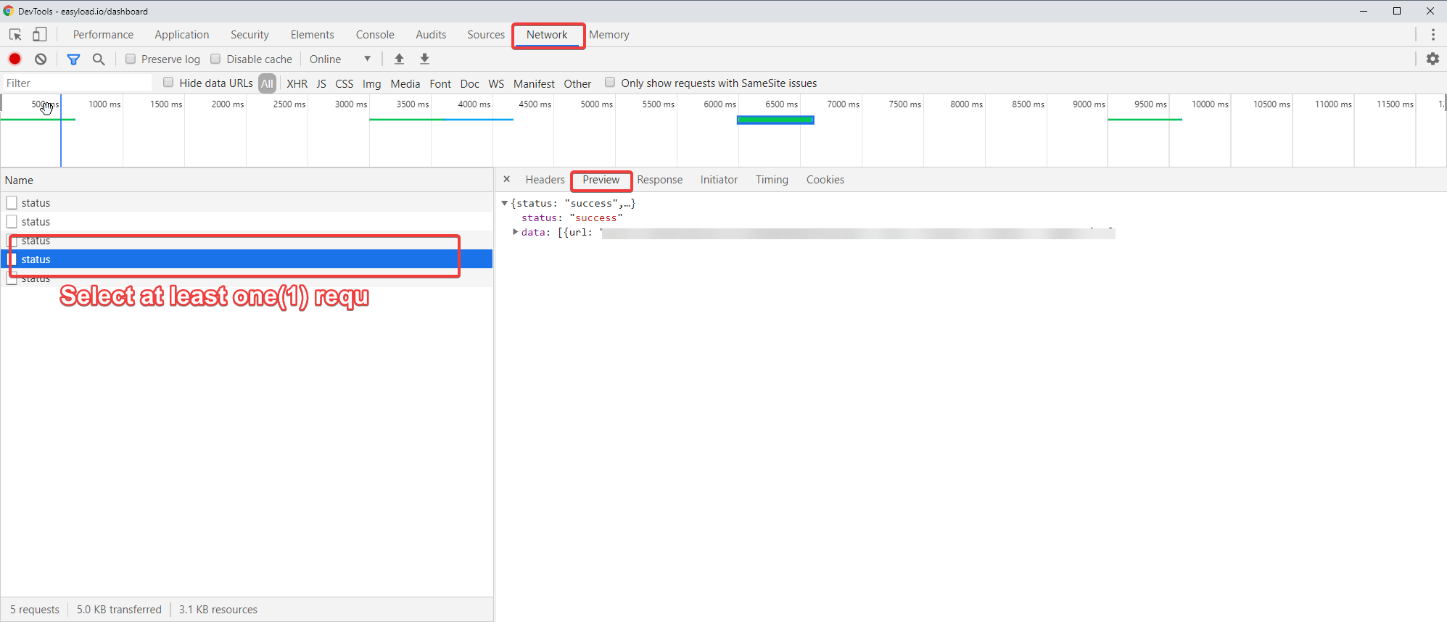Screen dimensions: 1447x622
Task: Filter requests by Img
Action: pyautogui.click(x=372, y=83)
